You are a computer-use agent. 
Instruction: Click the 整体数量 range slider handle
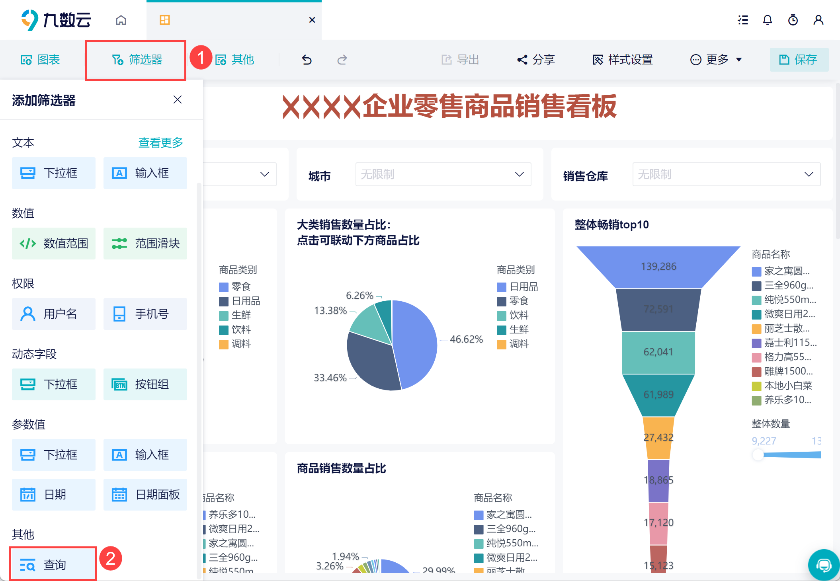pos(758,454)
